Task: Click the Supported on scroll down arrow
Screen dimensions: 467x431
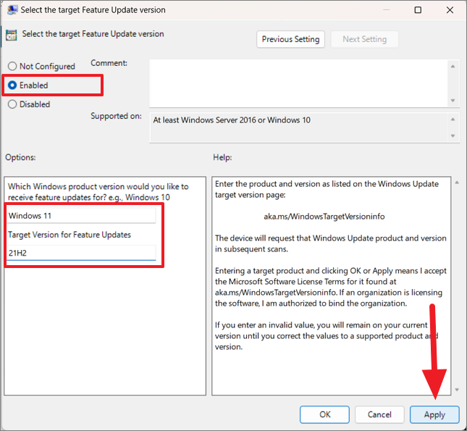Action: click(453, 135)
